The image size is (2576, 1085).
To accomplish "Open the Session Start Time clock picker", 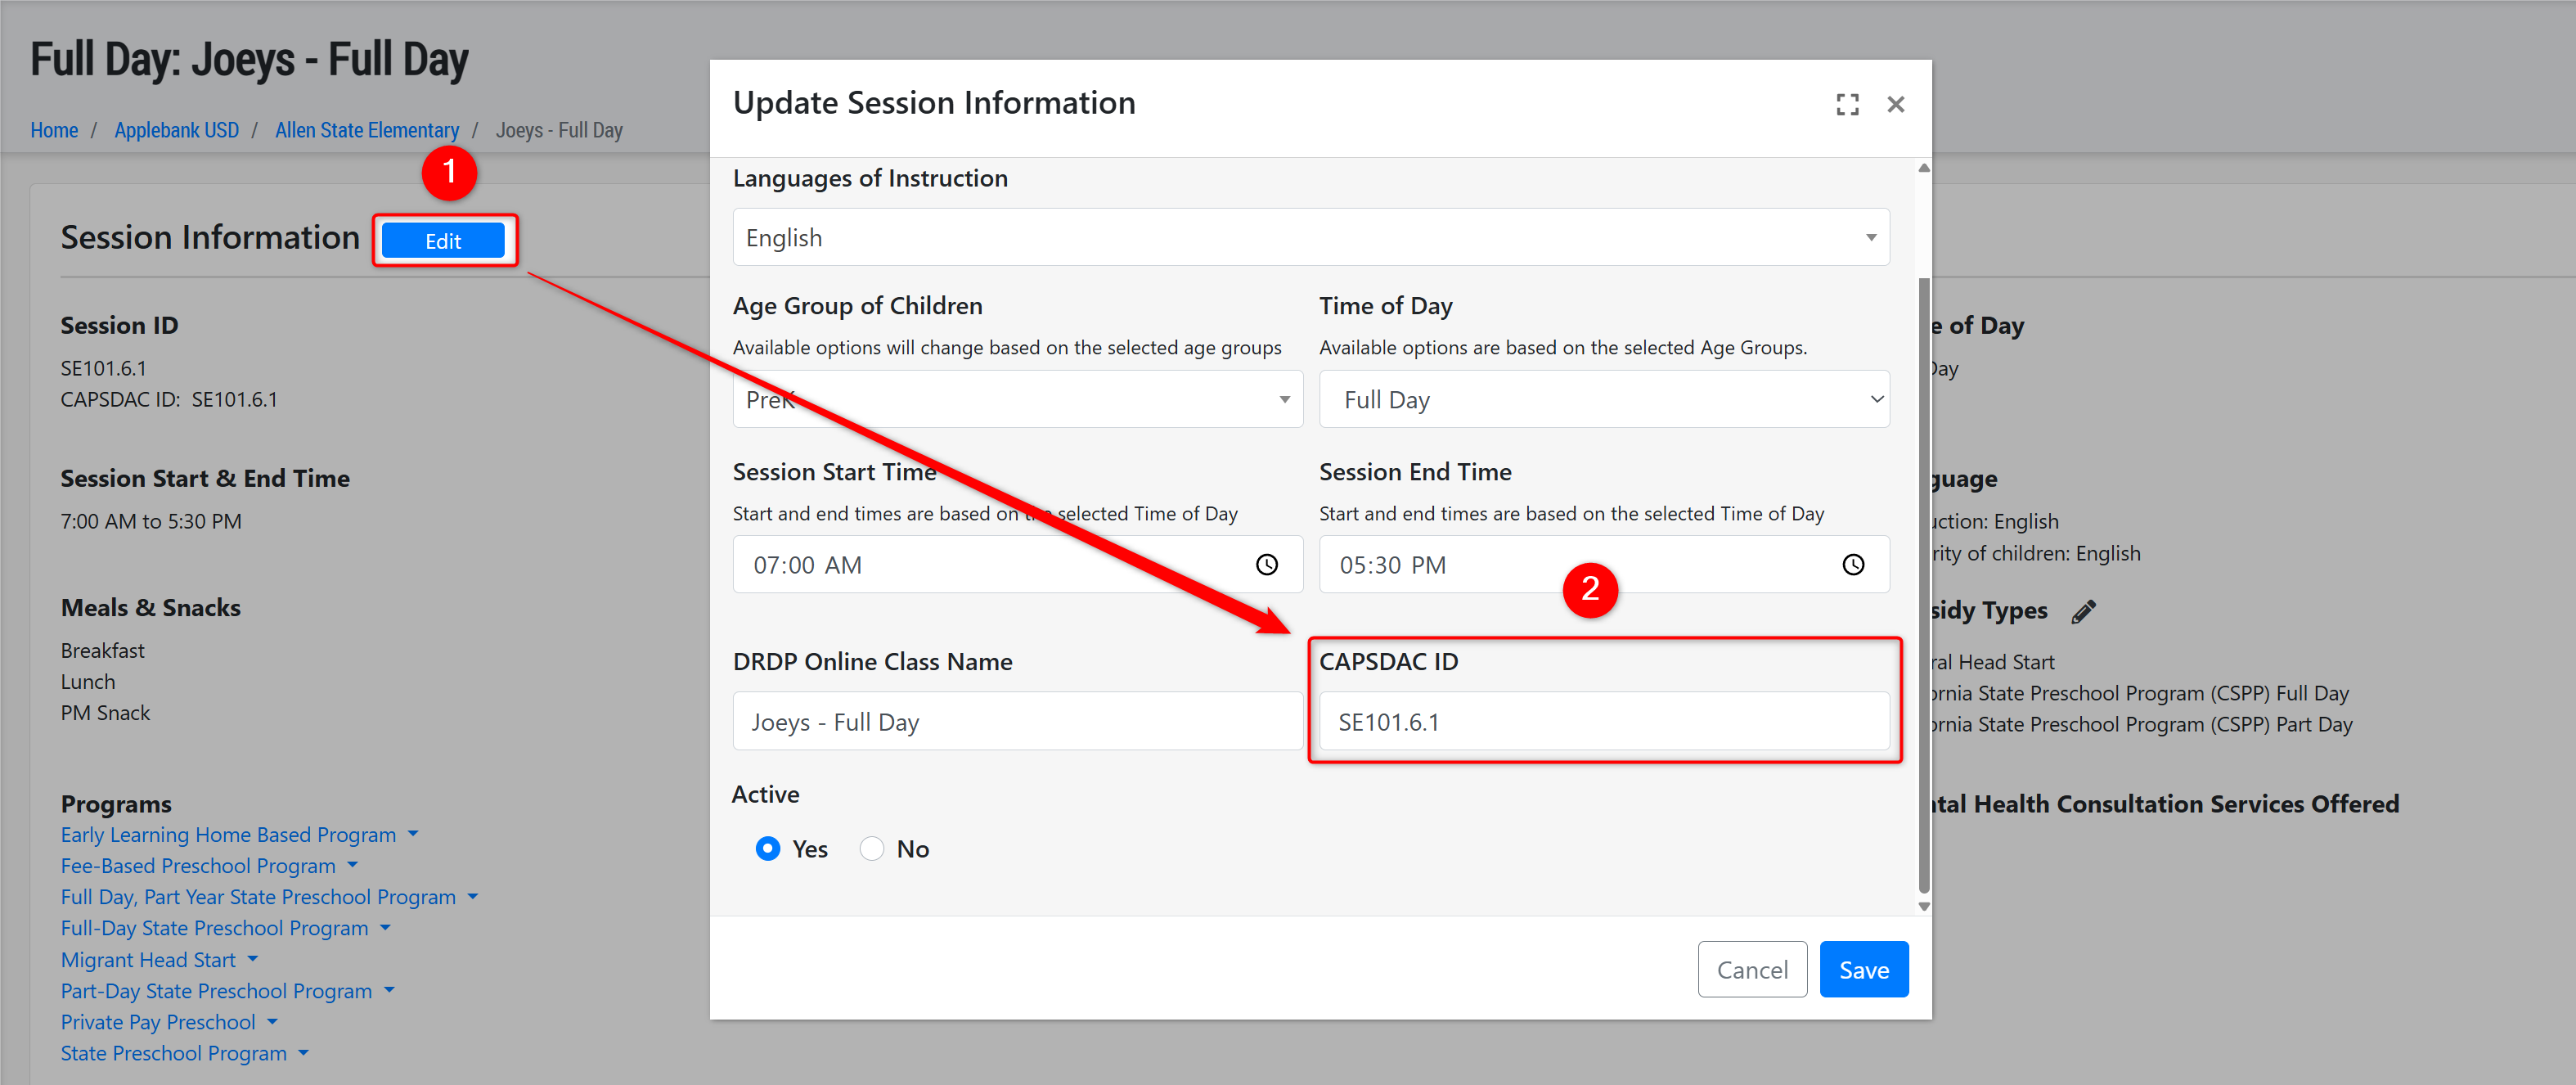I will [x=1266, y=565].
